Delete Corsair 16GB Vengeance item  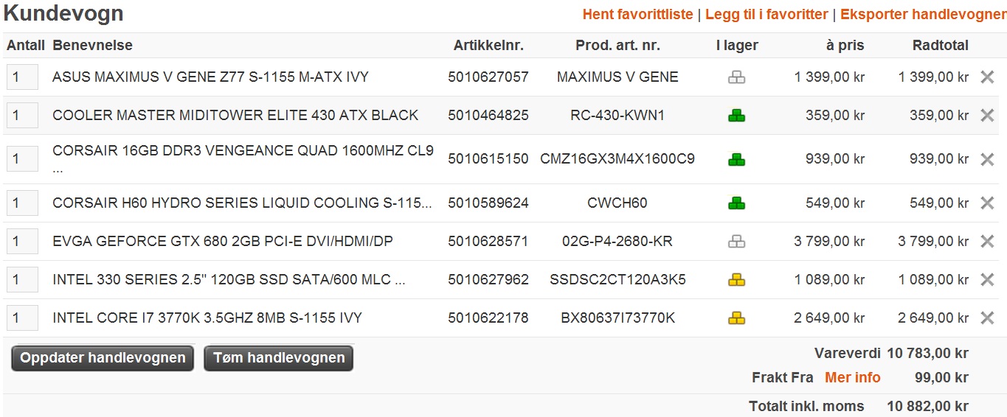point(987,159)
